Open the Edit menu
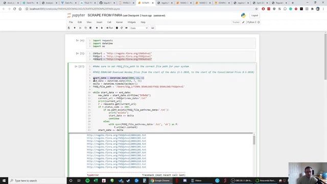Viewport: 327px width, 184px height. pos(80,22)
